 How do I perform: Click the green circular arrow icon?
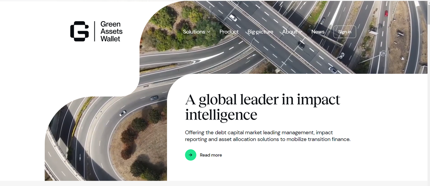190,155
